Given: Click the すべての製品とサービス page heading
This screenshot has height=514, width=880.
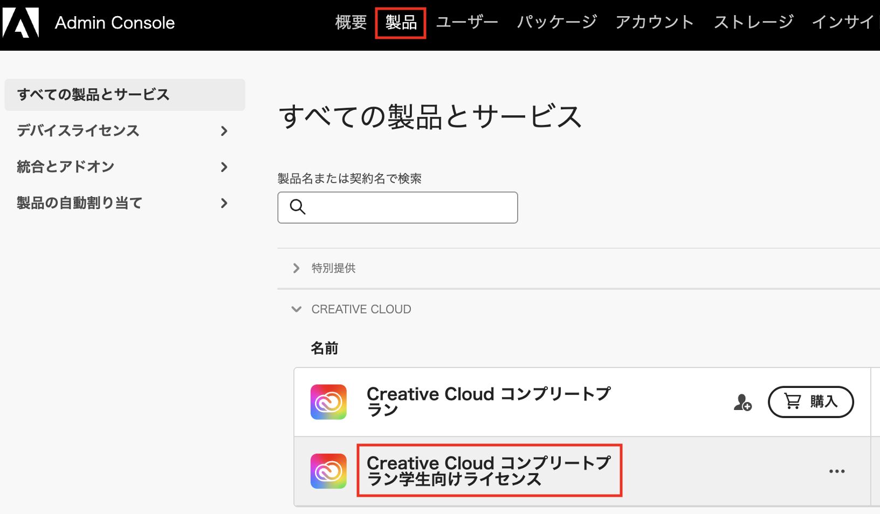Looking at the screenshot, I should (x=430, y=116).
